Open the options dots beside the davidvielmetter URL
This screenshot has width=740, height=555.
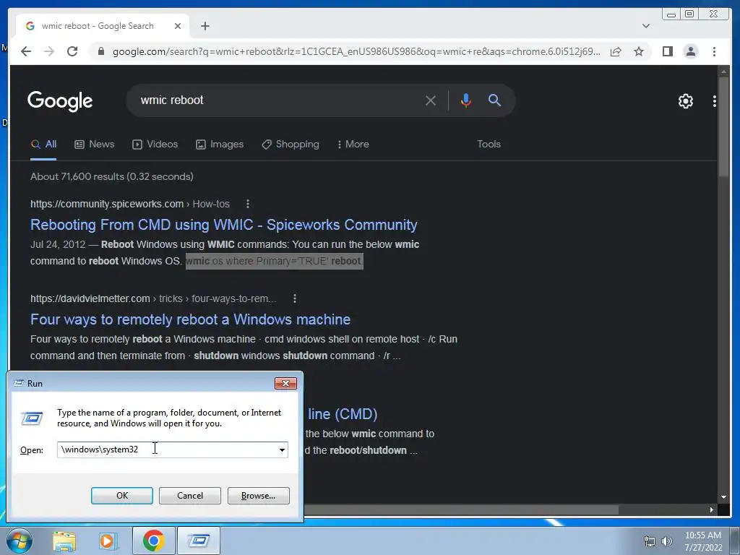pyautogui.click(x=295, y=298)
